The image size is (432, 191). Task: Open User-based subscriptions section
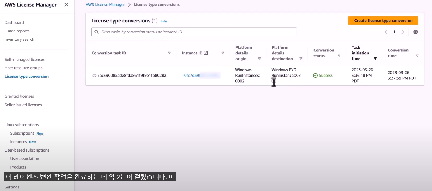[27, 150]
